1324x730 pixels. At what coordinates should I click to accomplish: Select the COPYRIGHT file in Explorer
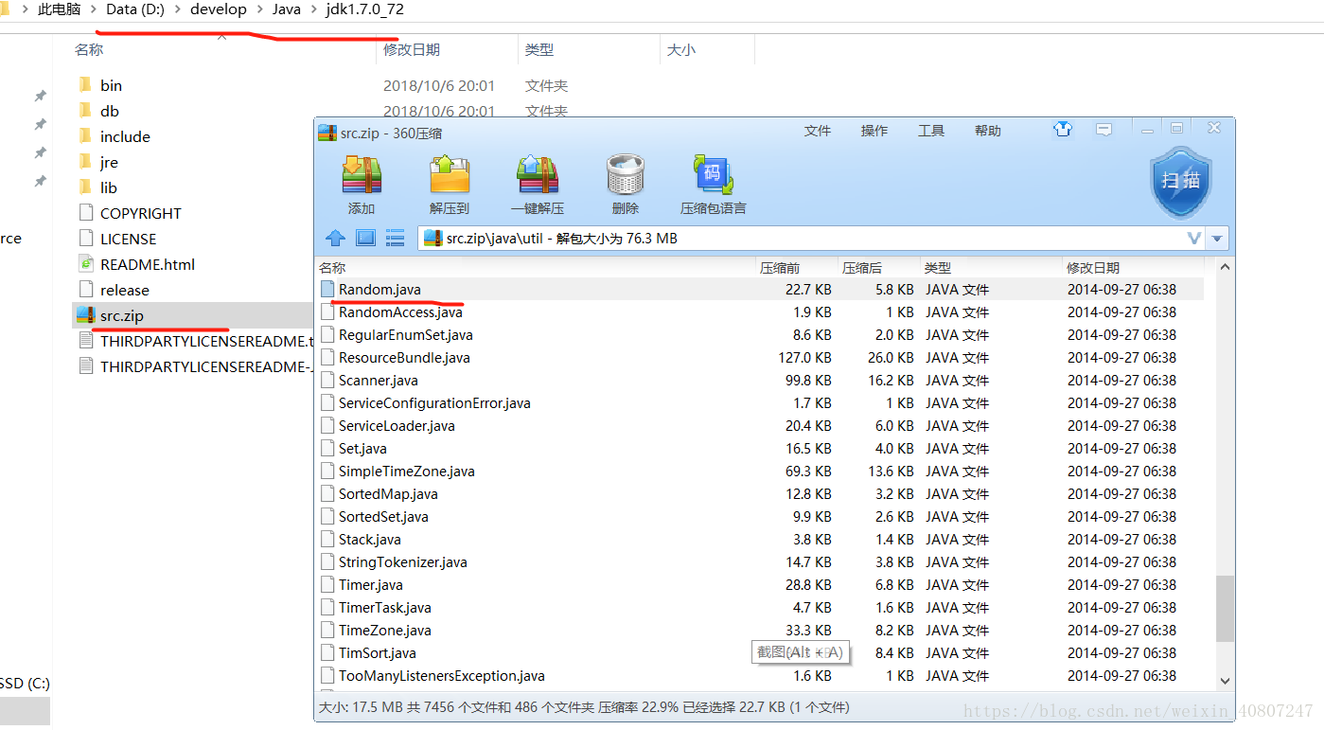(x=129, y=213)
